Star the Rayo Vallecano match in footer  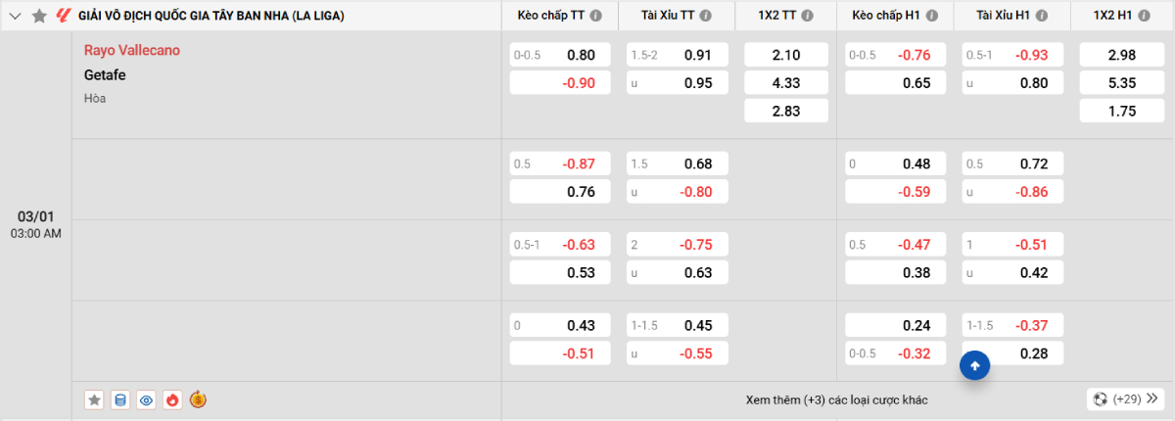click(94, 399)
